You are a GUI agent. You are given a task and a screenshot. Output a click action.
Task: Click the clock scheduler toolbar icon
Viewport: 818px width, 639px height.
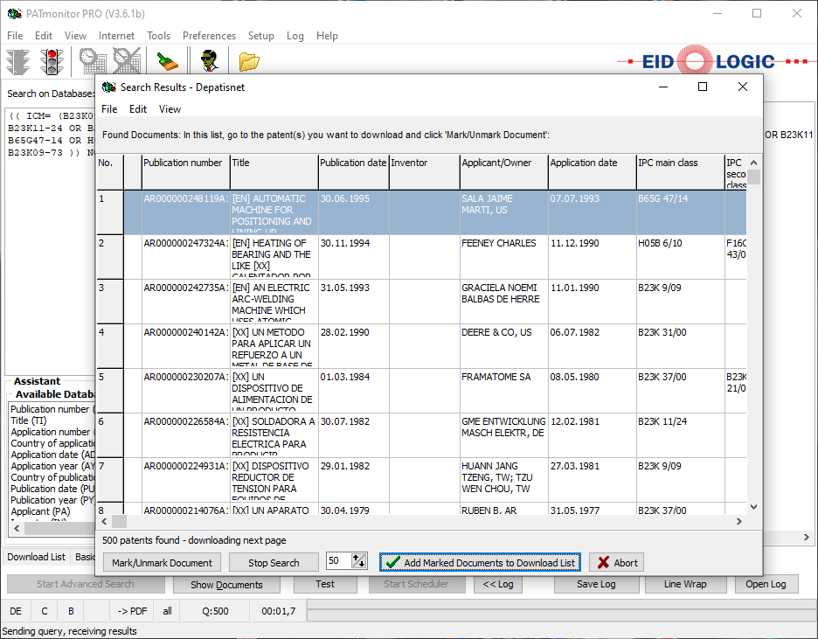(x=93, y=61)
